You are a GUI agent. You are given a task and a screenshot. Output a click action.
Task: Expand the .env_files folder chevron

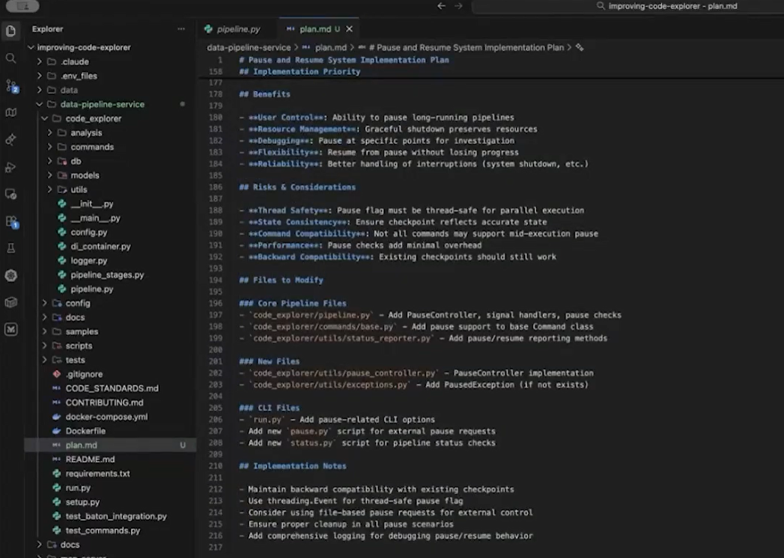click(x=40, y=76)
